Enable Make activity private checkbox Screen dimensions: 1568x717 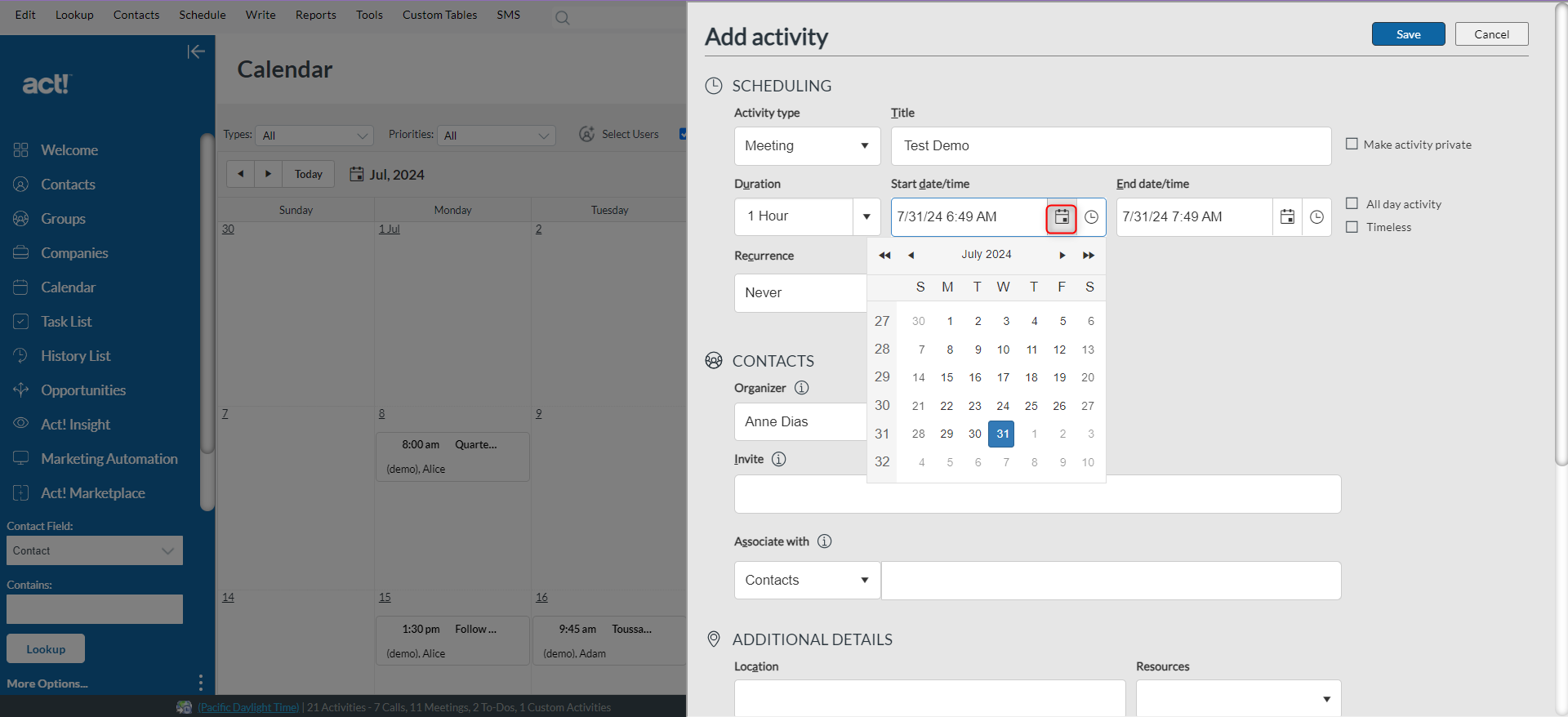1352,145
